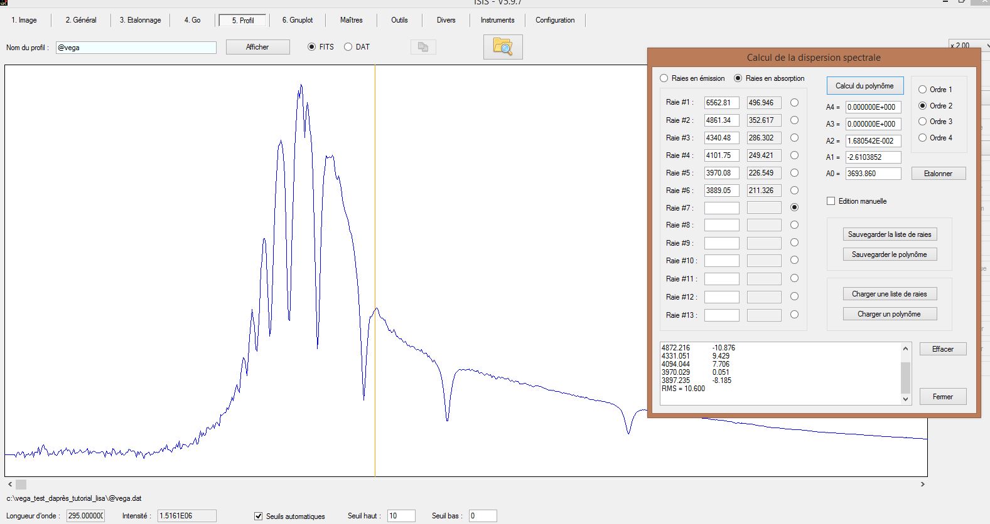Click the copy profile icon
The height and width of the screenshot is (524, 990).
pos(423,47)
